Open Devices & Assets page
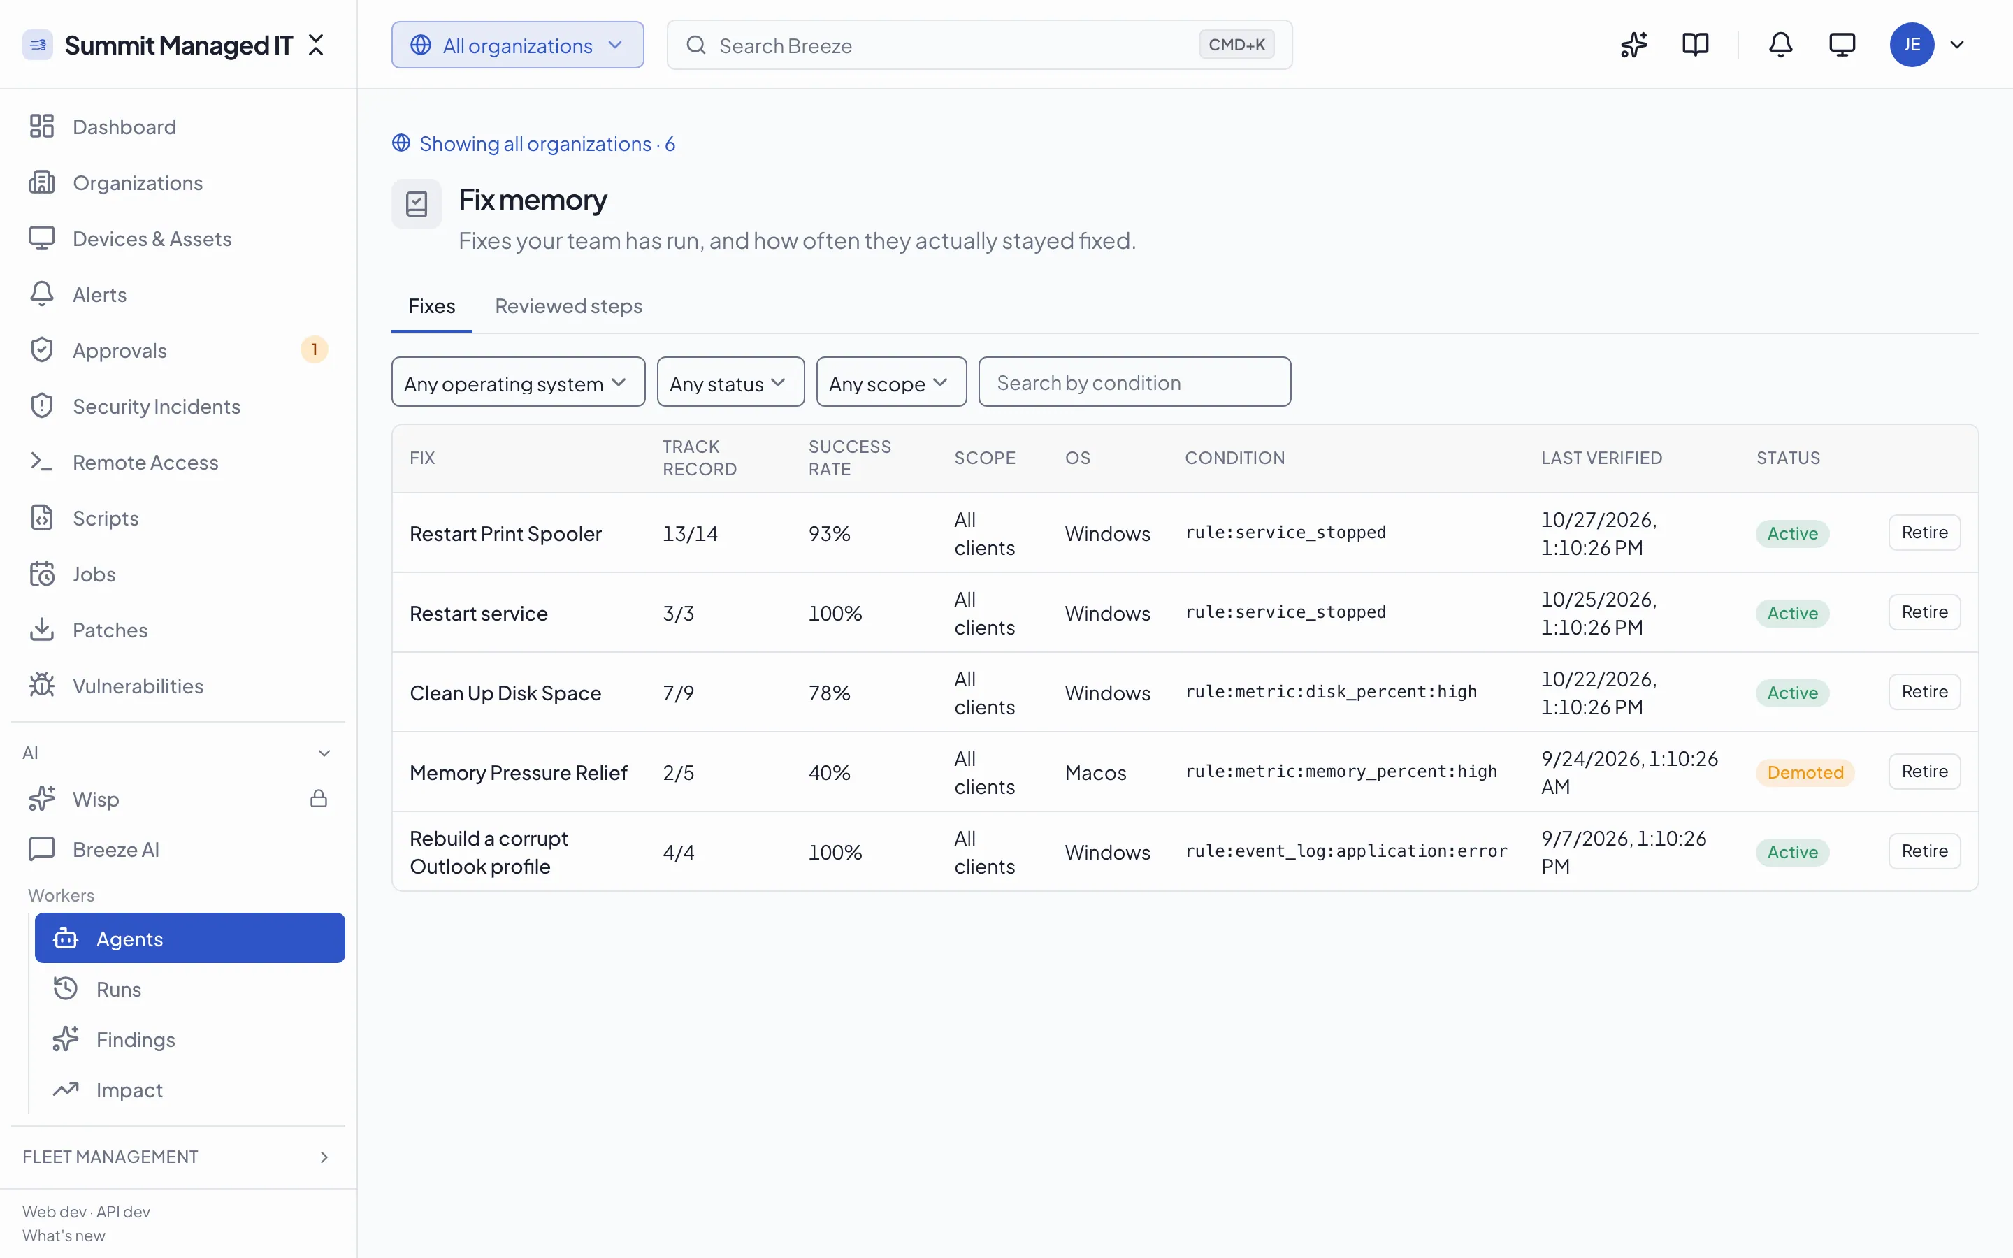 [x=178, y=239]
